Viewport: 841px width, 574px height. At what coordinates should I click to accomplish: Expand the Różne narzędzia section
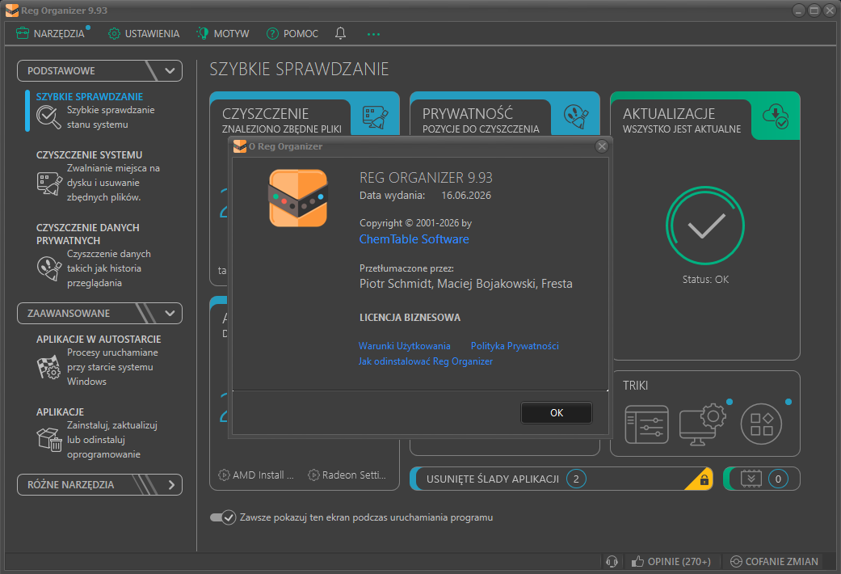pos(99,484)
